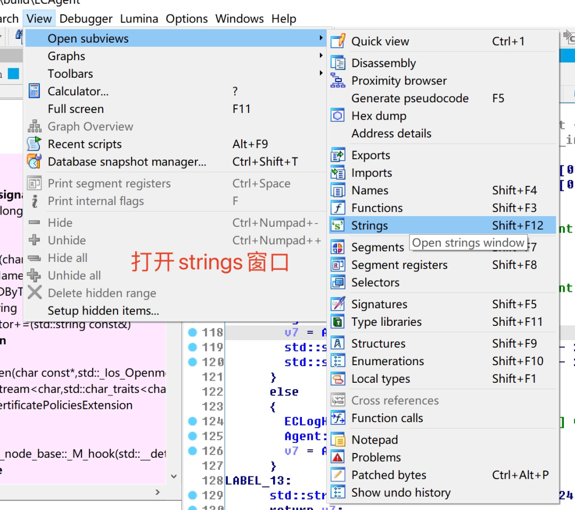Image resolution: width=575 pixels, height=510 pixels.
Task: Toggle Full screen mode
Action: coord(76,109)
